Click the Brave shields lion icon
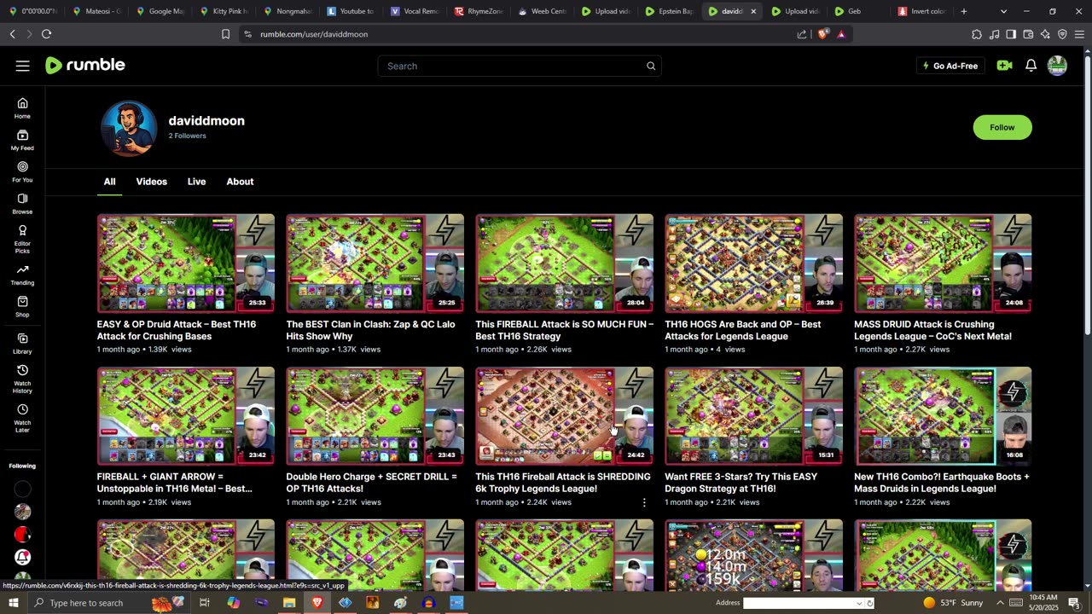The height and width of the screenshot is (614, 1092). click(x=822, y=34)
